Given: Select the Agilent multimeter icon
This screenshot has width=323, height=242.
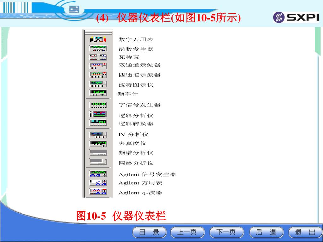Looking at the screenshot, I should point(98,182).
